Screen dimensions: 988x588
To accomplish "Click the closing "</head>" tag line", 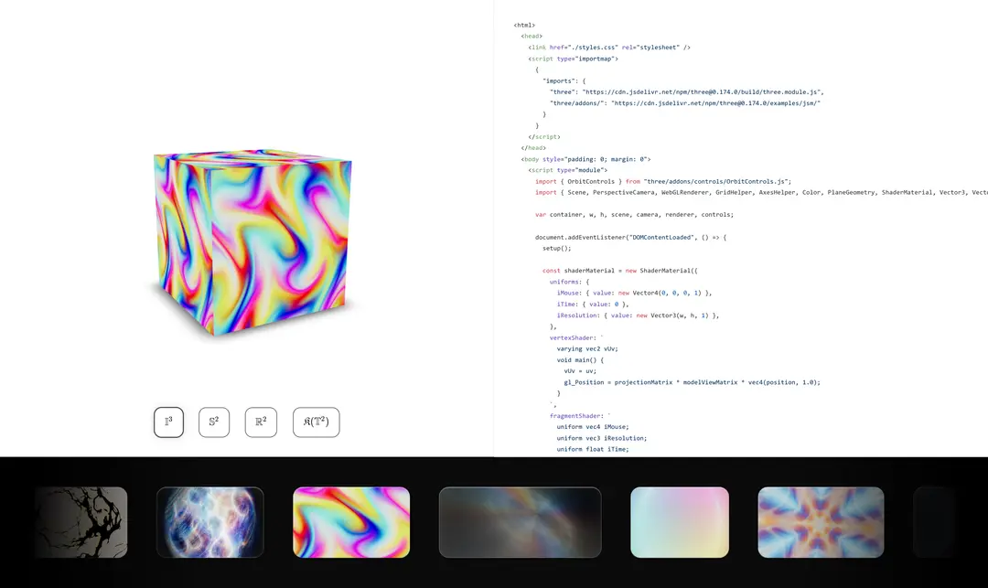I will pos(533,148).
